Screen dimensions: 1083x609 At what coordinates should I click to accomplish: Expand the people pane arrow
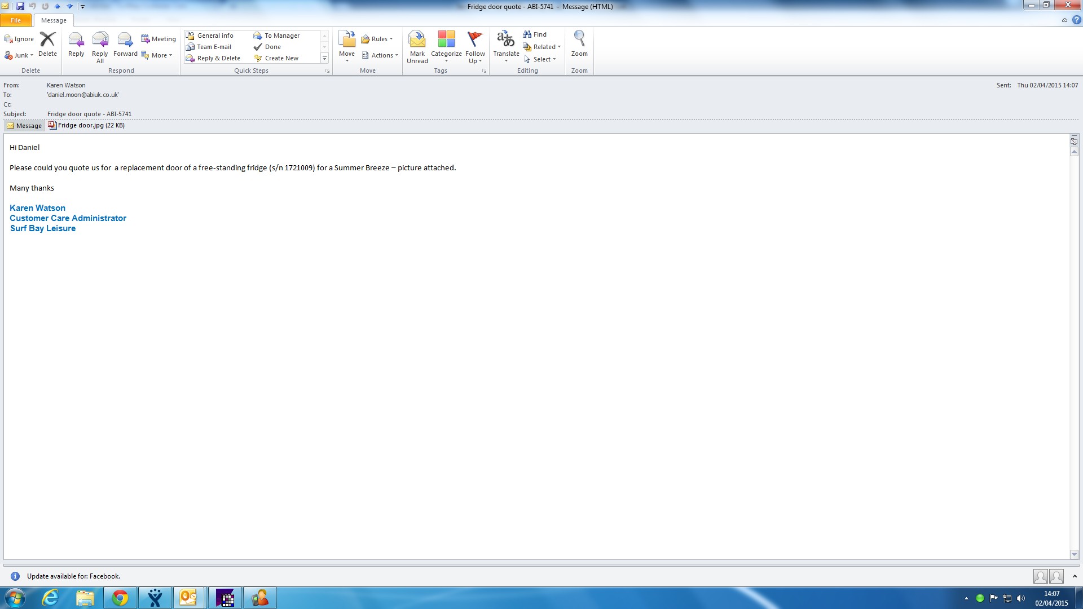pos(1074,576)
